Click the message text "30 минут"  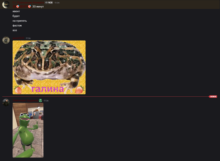point(38,7)
